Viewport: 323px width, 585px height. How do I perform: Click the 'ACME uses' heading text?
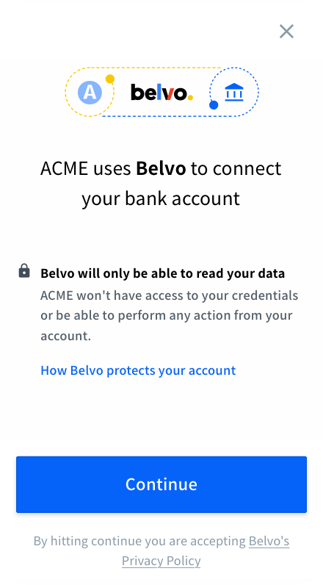[86, 168]
